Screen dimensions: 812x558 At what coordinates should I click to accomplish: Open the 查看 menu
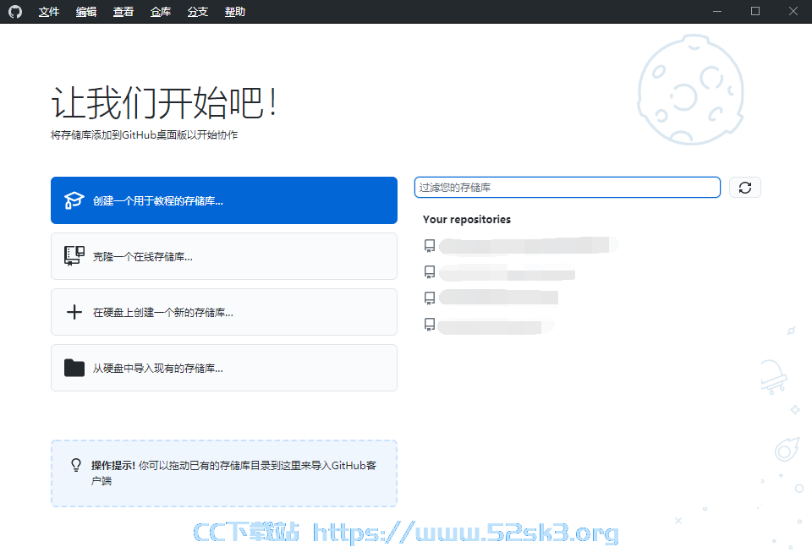[123, 11]
